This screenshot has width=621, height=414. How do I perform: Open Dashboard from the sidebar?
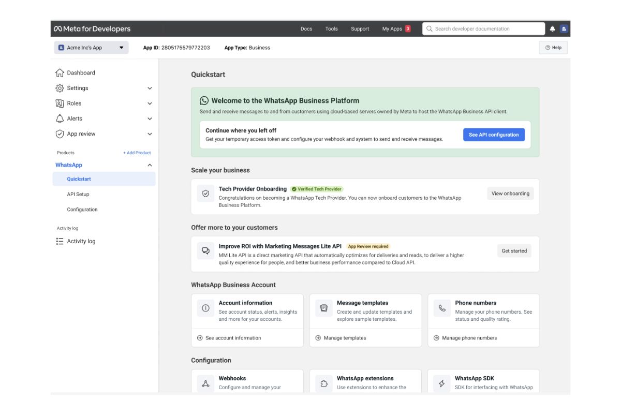click(x=81, y=73)
